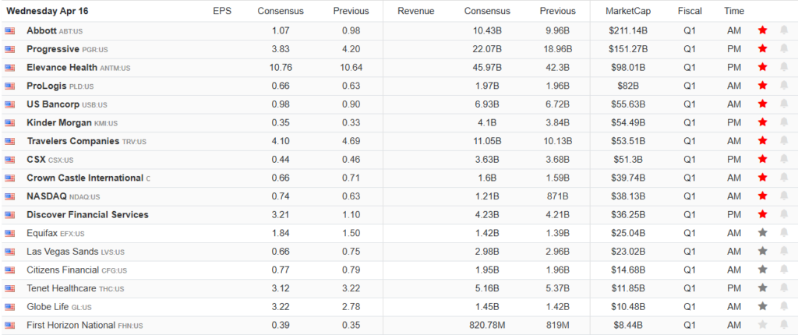Click the alert bell for Progressive
Image resolution: width=798 pixels, height=335 pixels.
tap(784, 49)
